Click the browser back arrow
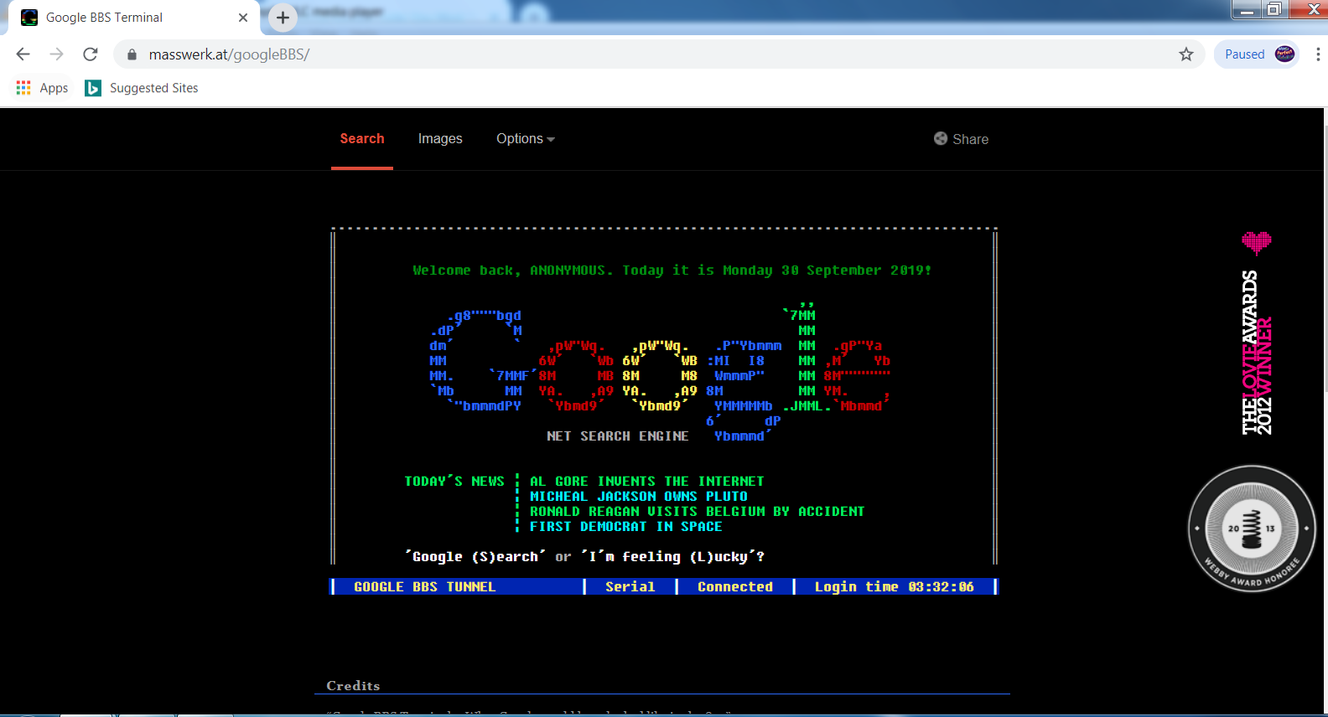This screenshot has height=717, width=1328. [23, 54]
